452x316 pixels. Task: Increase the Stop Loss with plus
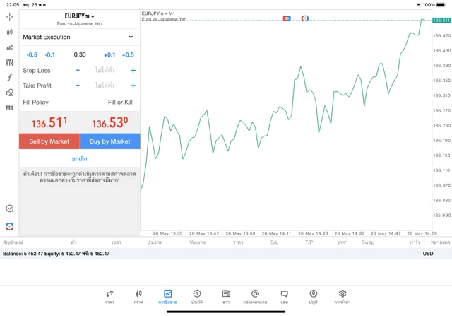tap(133, 71)
